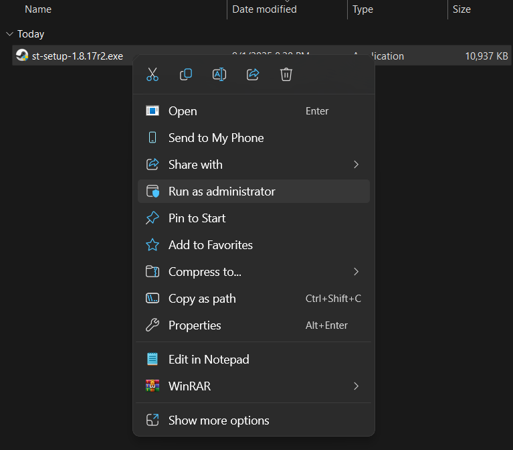Select Open from the context menu
Screen dimensions: 513x450
253,111
